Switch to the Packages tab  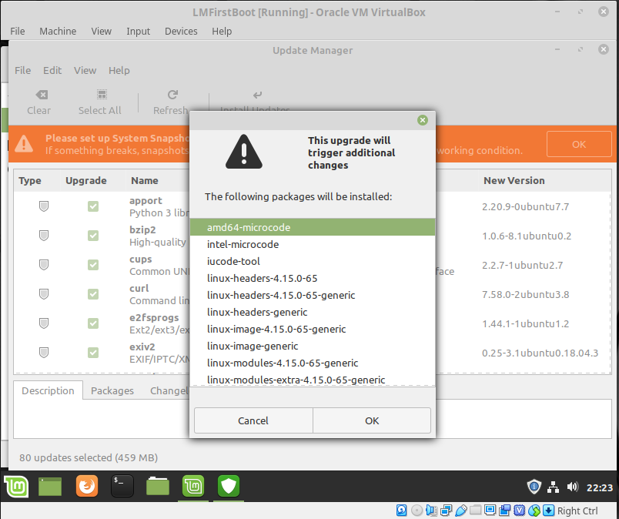point(112,390)
